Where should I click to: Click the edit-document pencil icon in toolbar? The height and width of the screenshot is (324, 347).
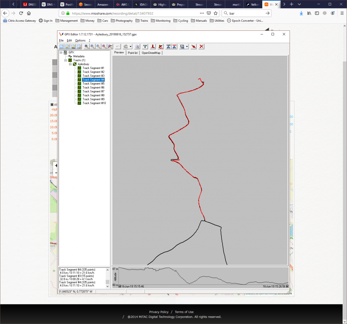(67, 47)
